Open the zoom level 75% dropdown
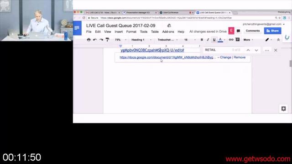This screenshot has height=164, width=292. pyautogui.click(x=120, y=40)
